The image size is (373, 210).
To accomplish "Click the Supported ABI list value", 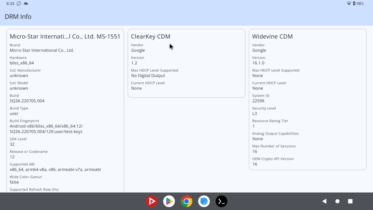I will click(55, 170).
